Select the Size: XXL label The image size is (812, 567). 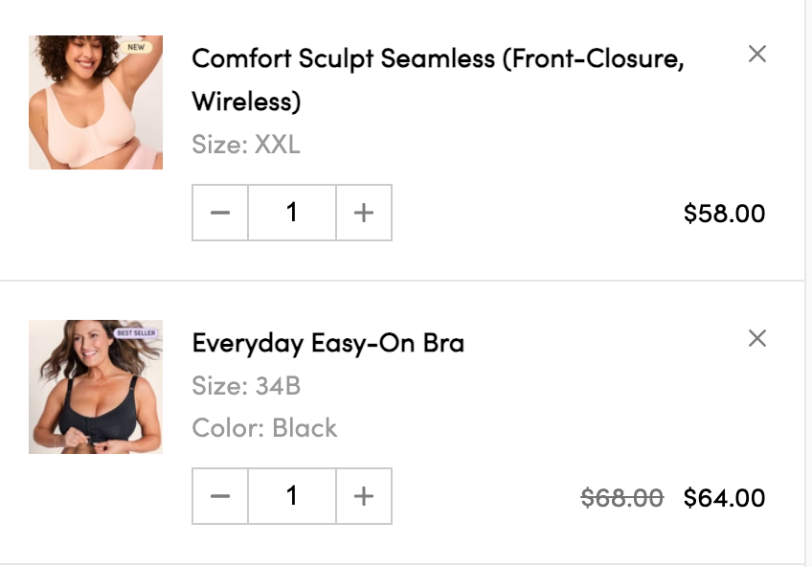pyautogui.click(x=246, y=145)
